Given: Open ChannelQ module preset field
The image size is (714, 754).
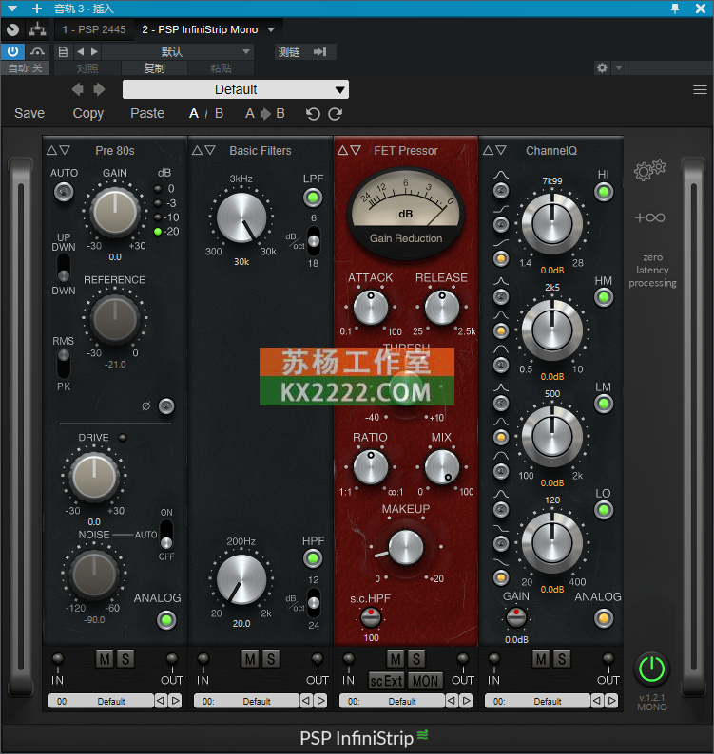Looking at the screenshot, I should pos(537,701).
